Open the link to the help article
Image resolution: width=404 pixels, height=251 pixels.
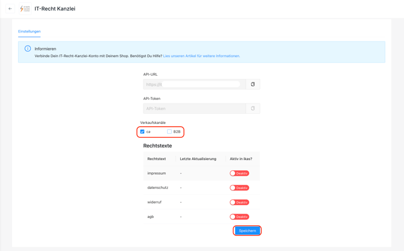tap(201, 56)
